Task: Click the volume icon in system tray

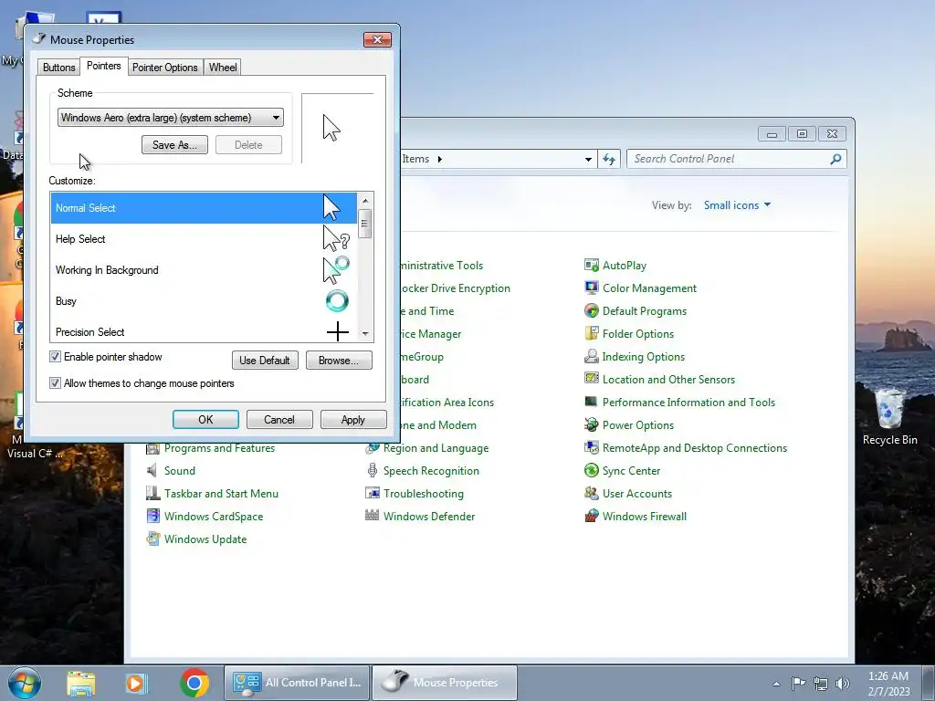Action: (843, 683)
